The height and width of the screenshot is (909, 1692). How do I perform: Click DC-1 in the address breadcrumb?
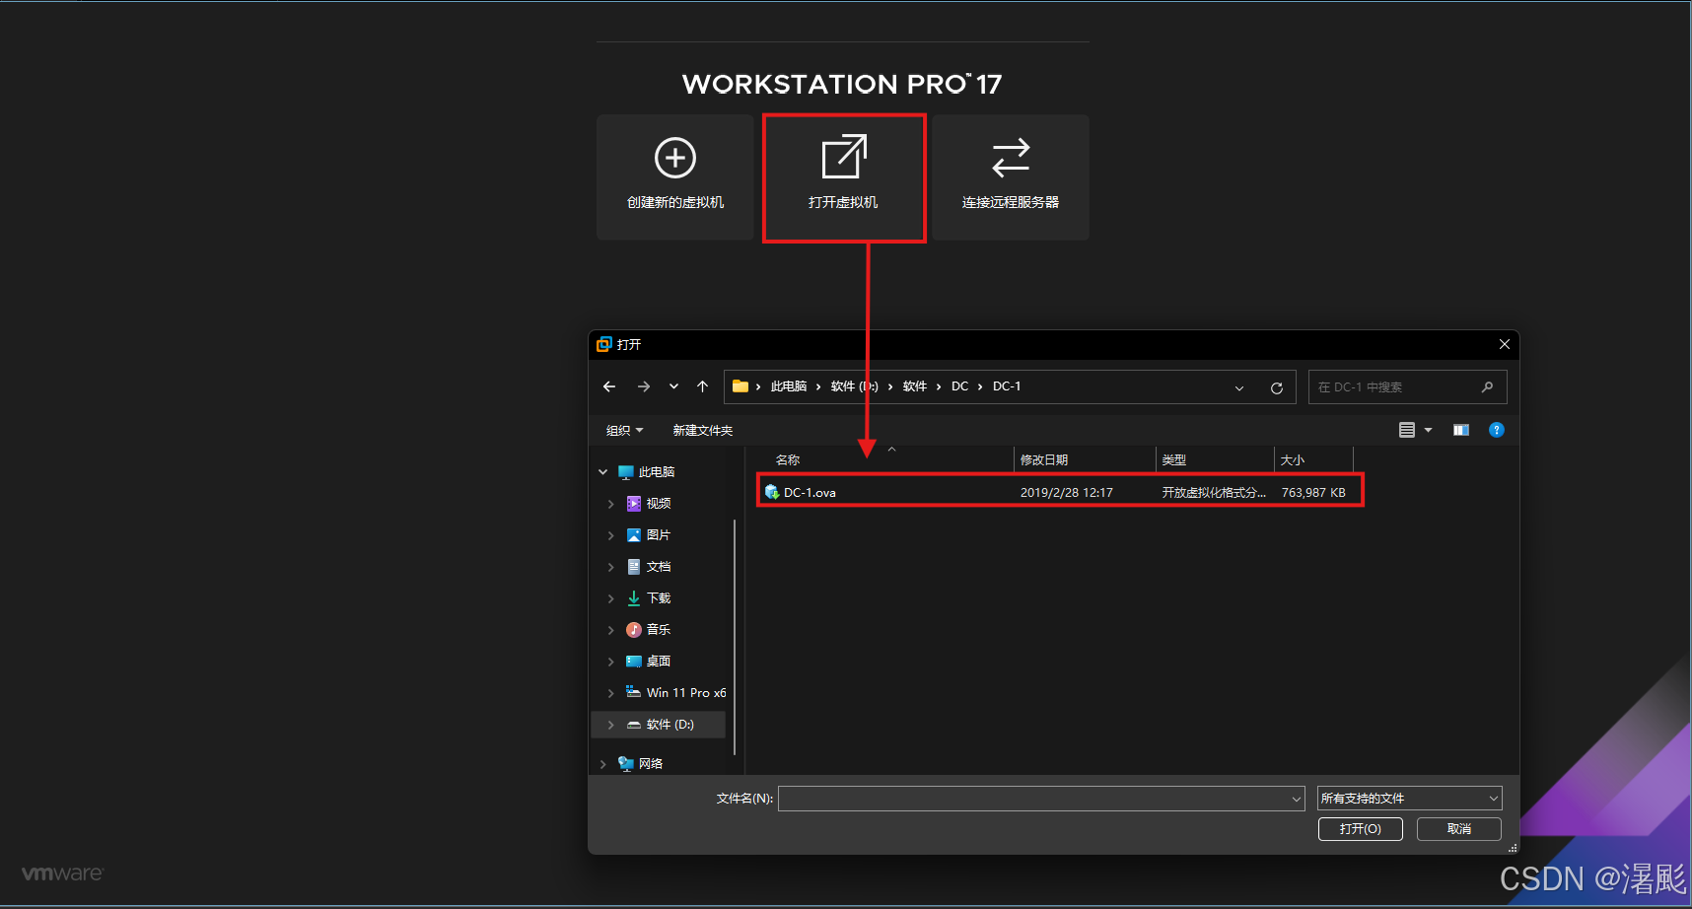pos(1007,386)
